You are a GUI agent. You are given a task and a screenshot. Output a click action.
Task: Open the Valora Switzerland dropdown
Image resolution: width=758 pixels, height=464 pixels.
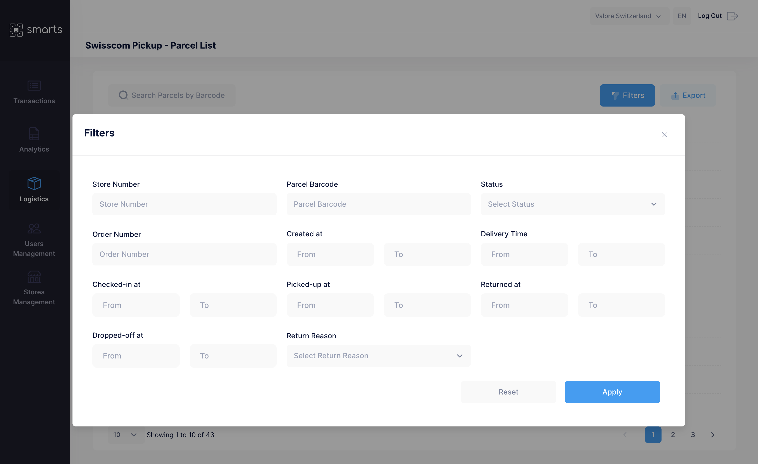[629, 16]
